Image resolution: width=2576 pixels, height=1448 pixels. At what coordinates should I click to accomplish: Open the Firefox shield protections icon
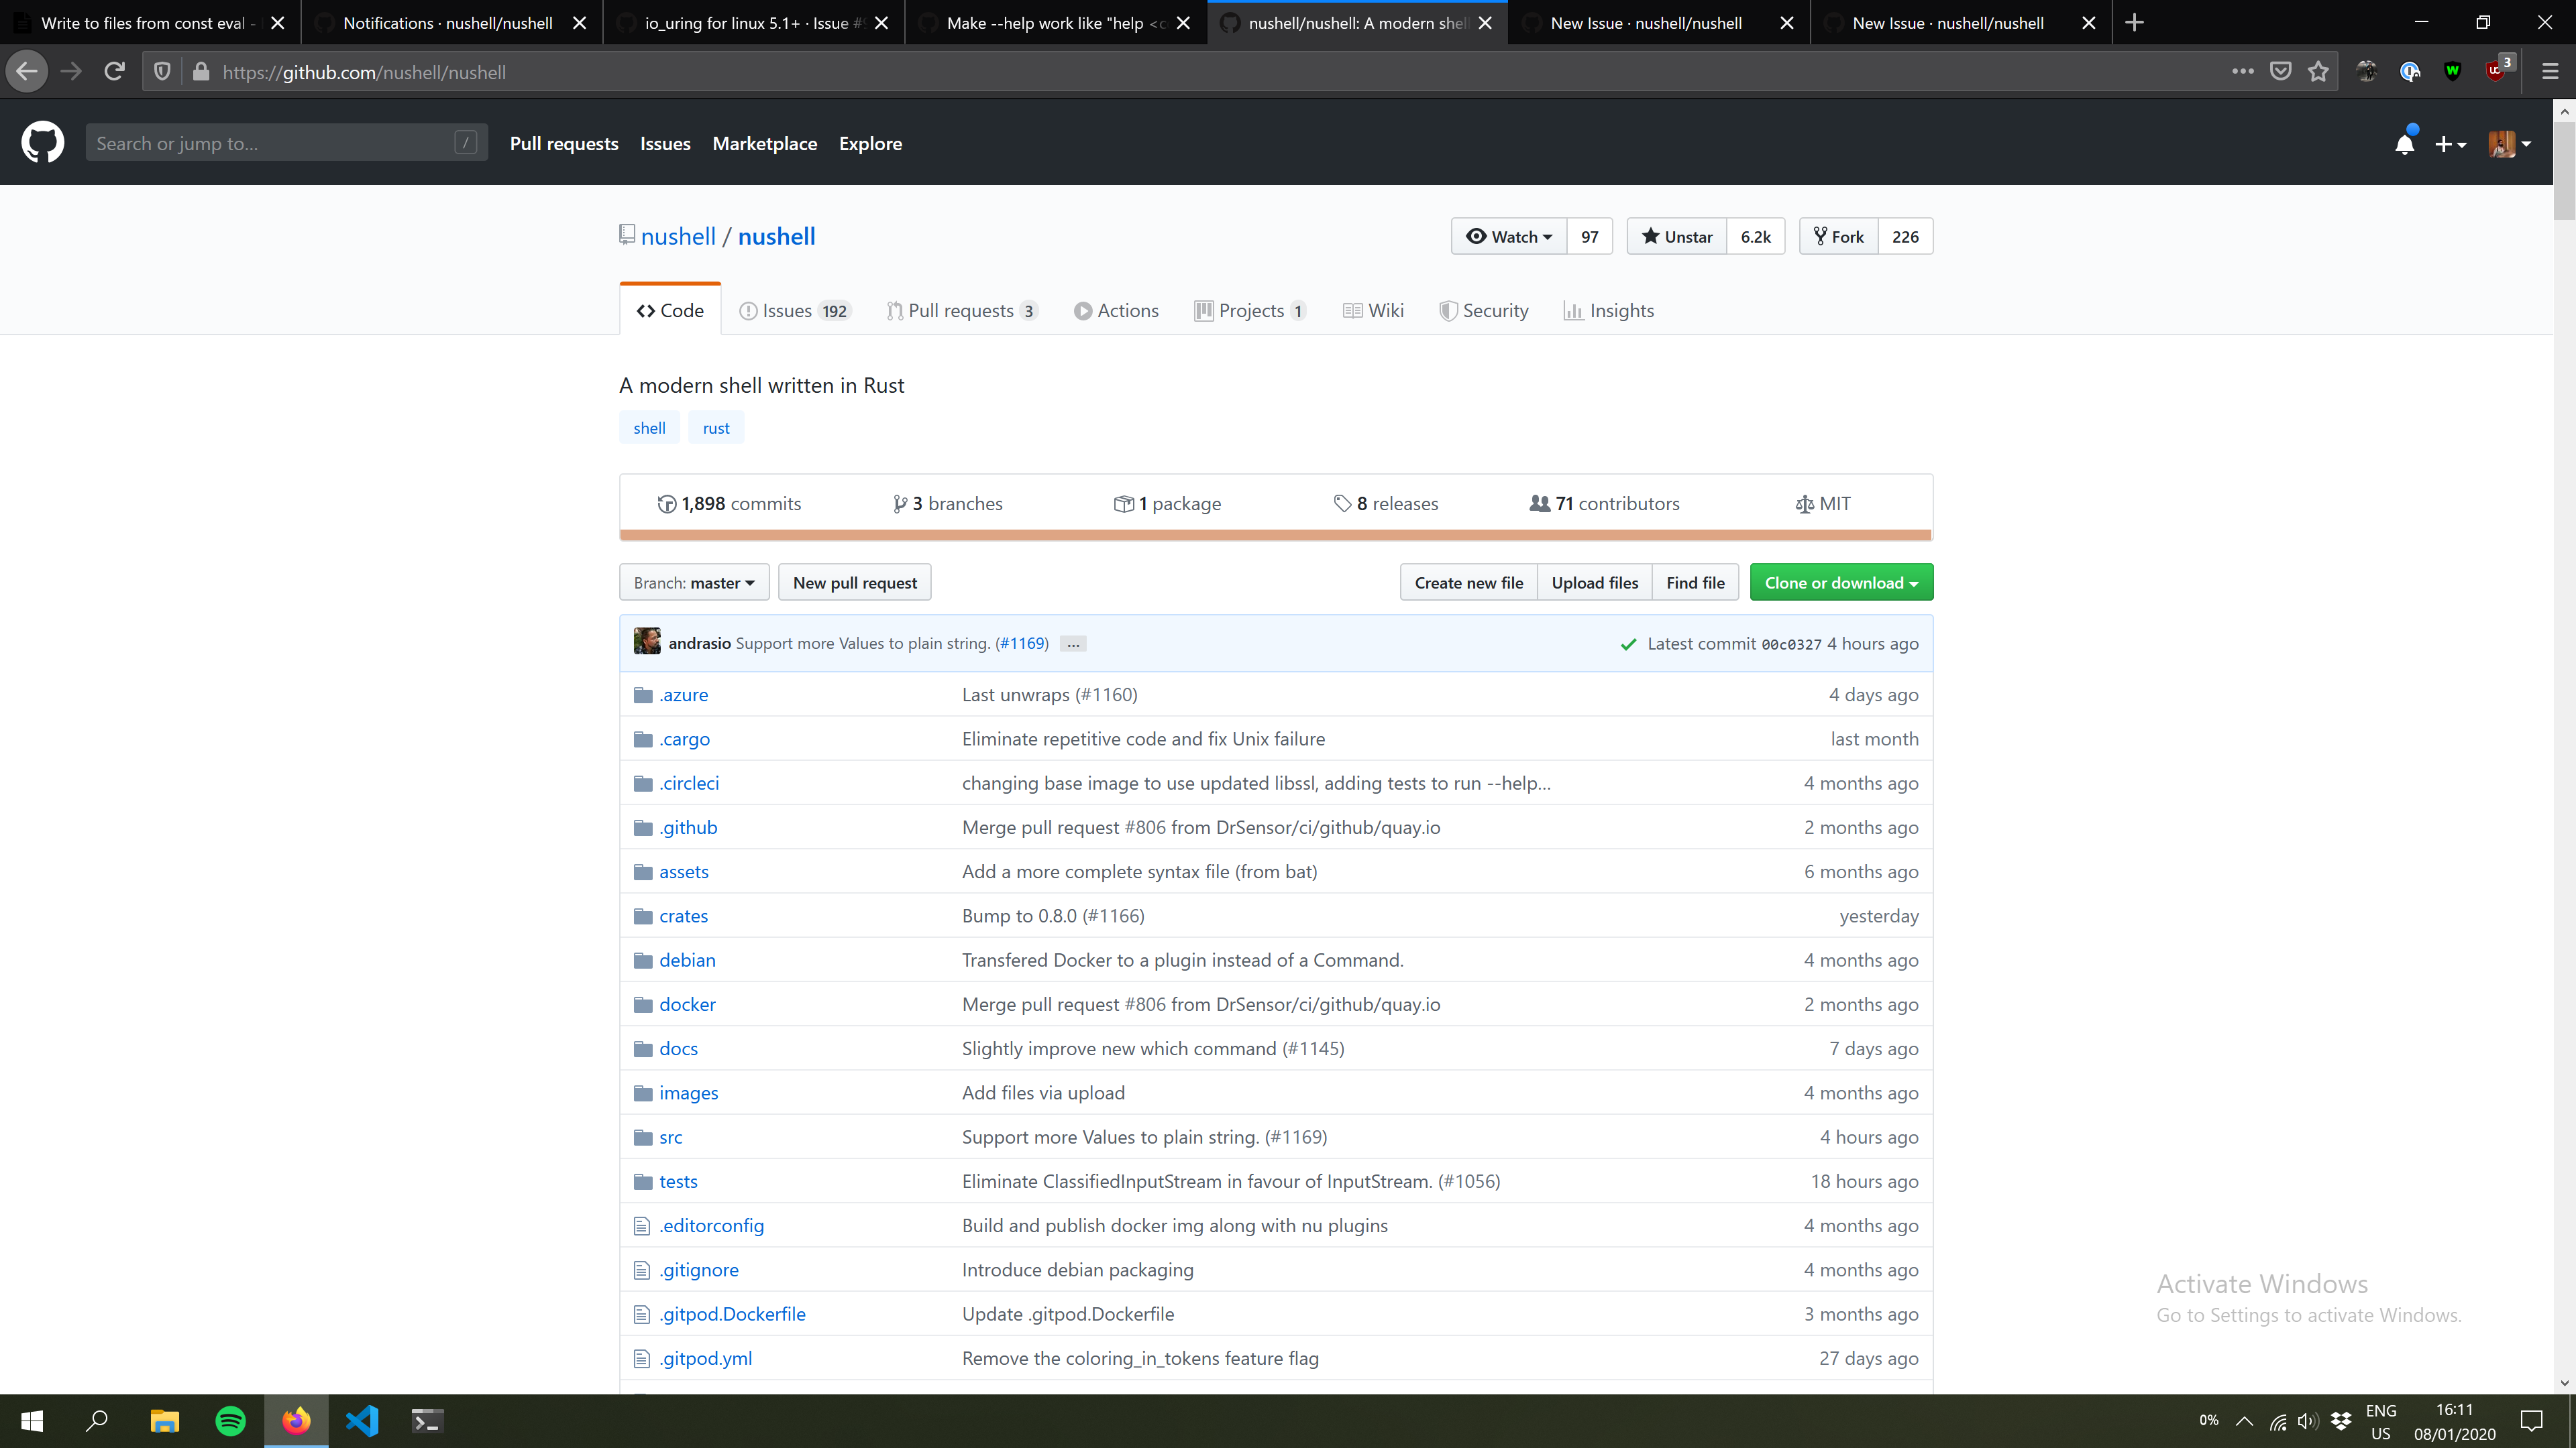161,71
